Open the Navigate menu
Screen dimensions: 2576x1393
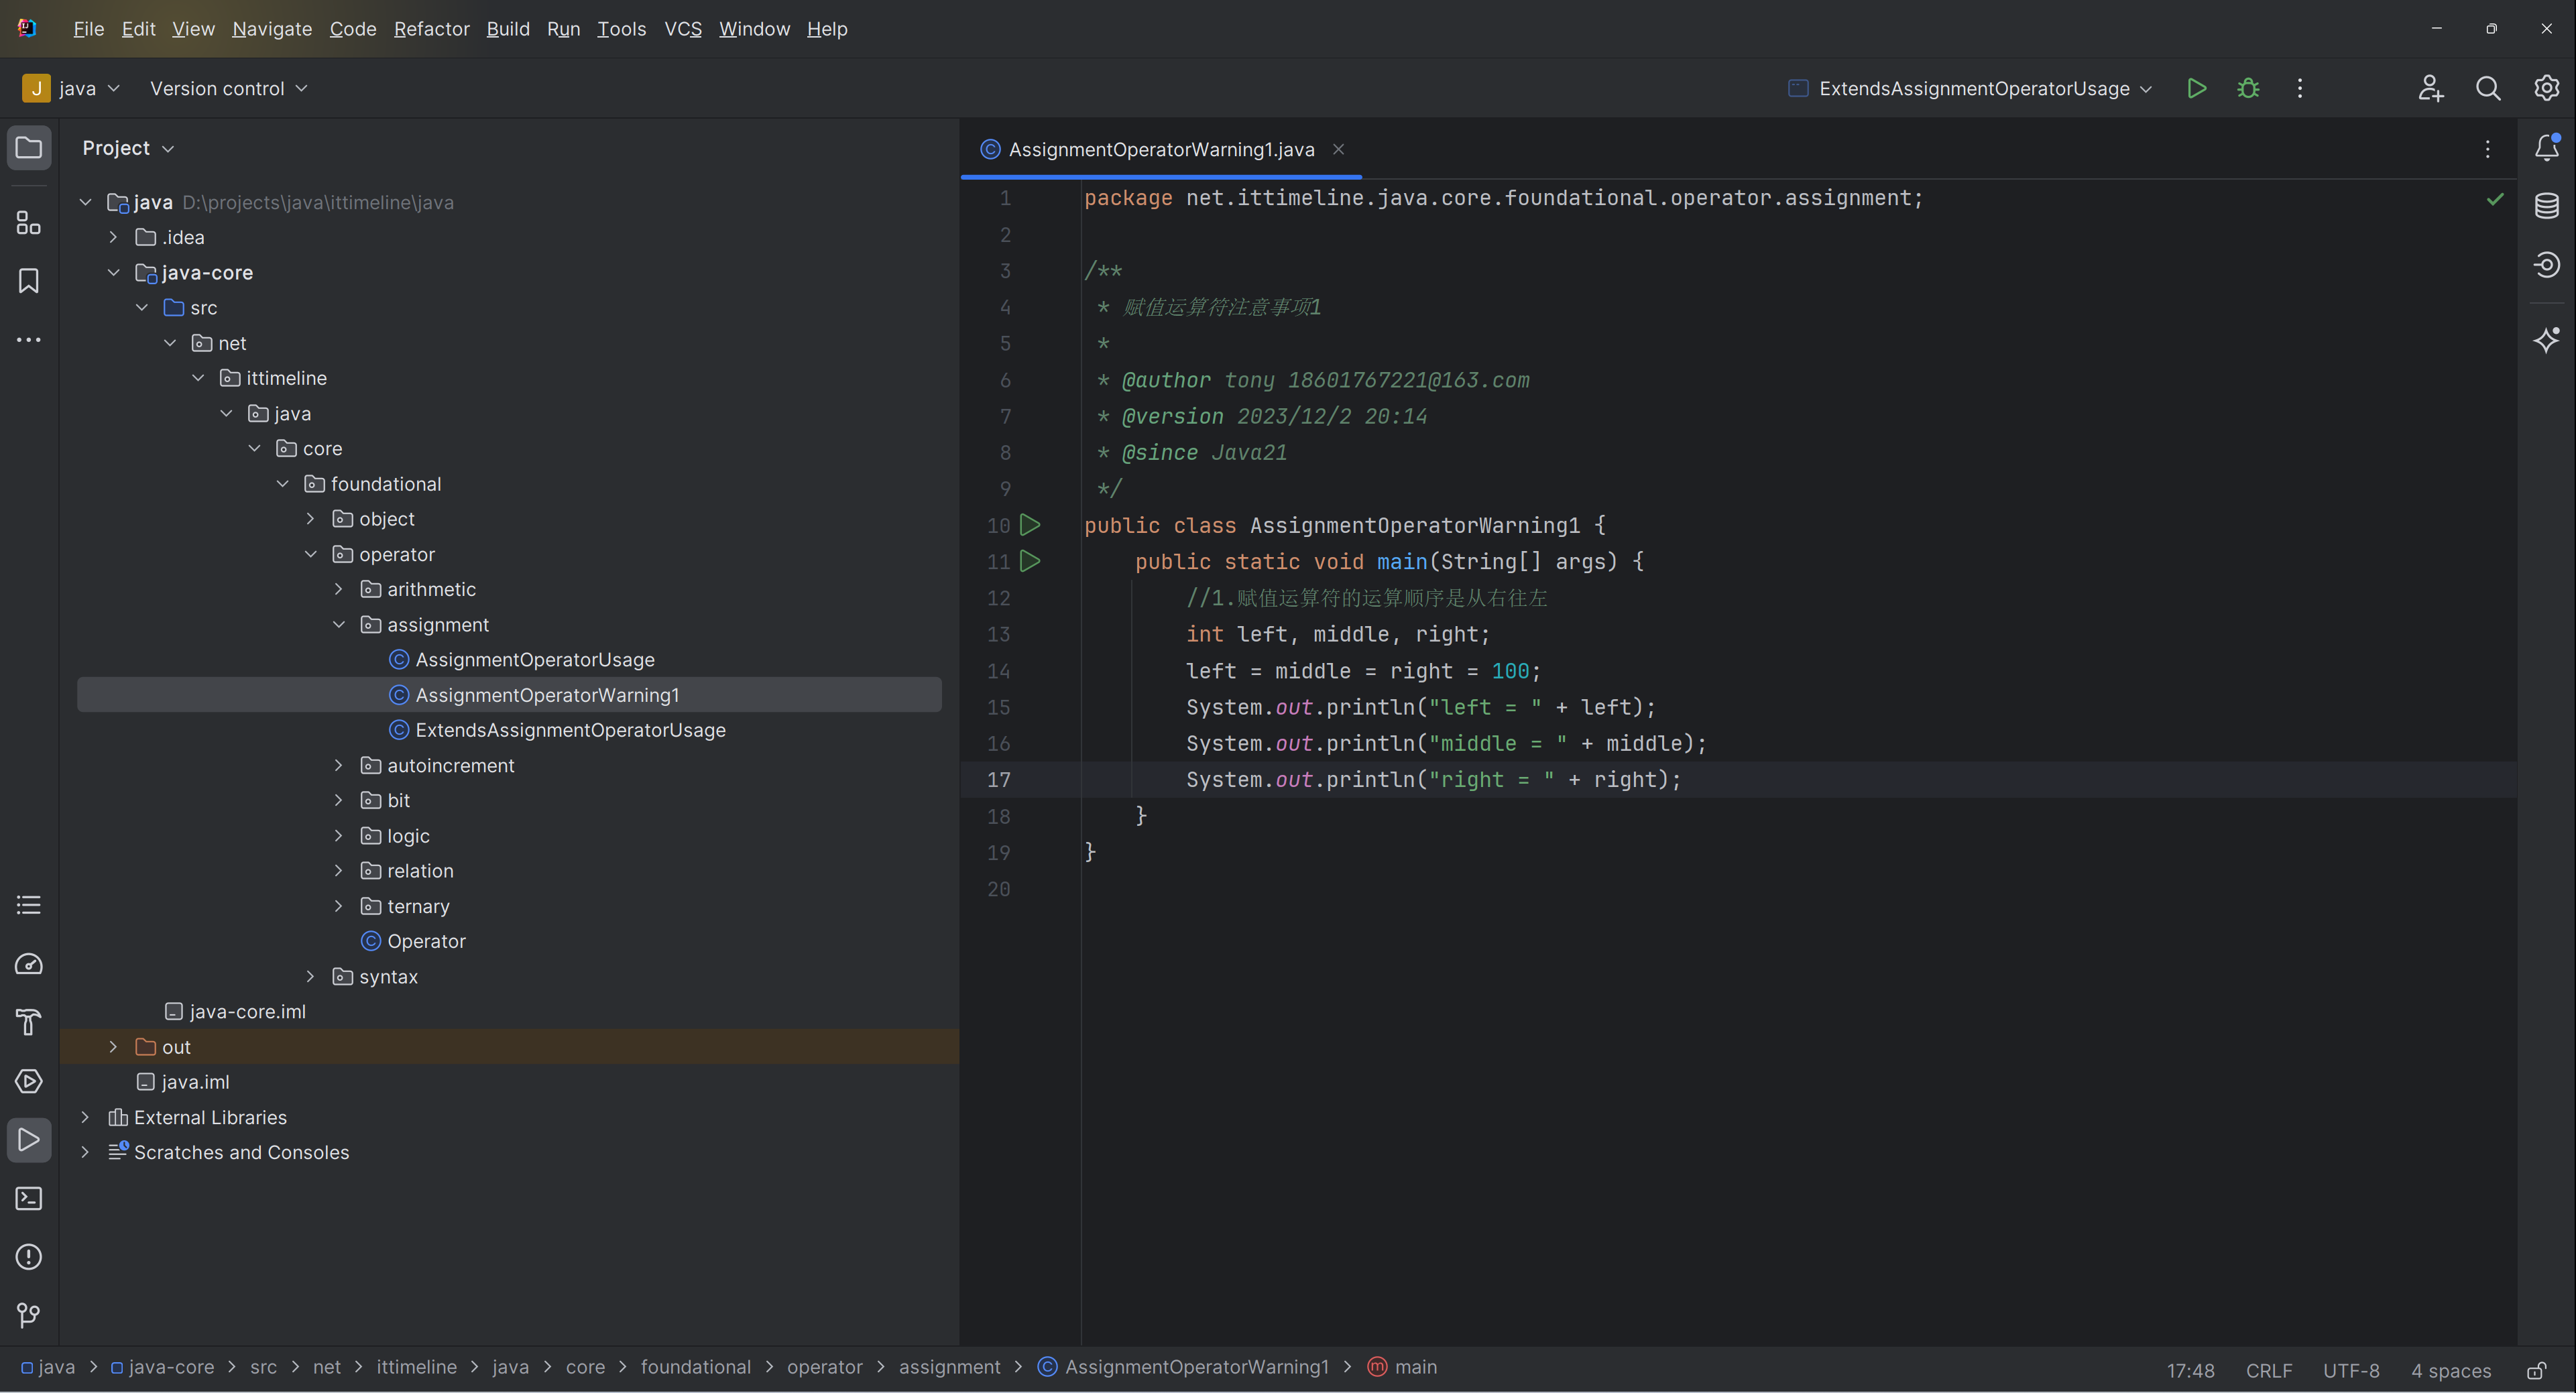point(272,29)
